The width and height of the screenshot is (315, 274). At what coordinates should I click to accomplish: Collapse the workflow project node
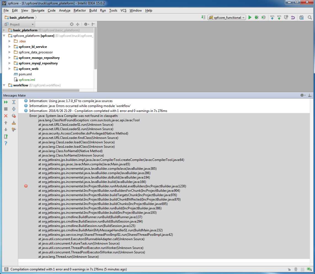click(x=4, y=85)
